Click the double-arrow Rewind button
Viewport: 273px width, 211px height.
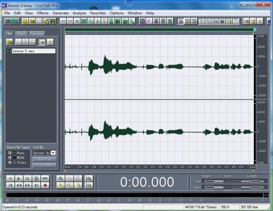19,185
